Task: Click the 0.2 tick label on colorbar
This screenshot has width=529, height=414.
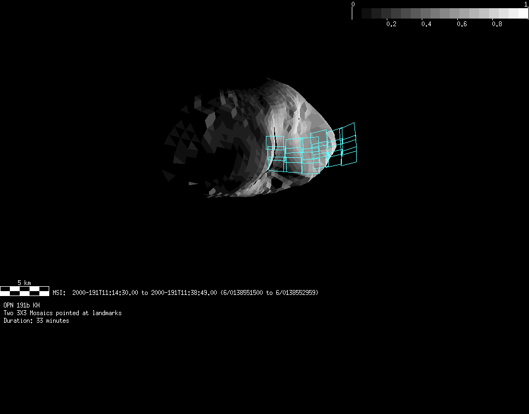Action: pos(391,24)
